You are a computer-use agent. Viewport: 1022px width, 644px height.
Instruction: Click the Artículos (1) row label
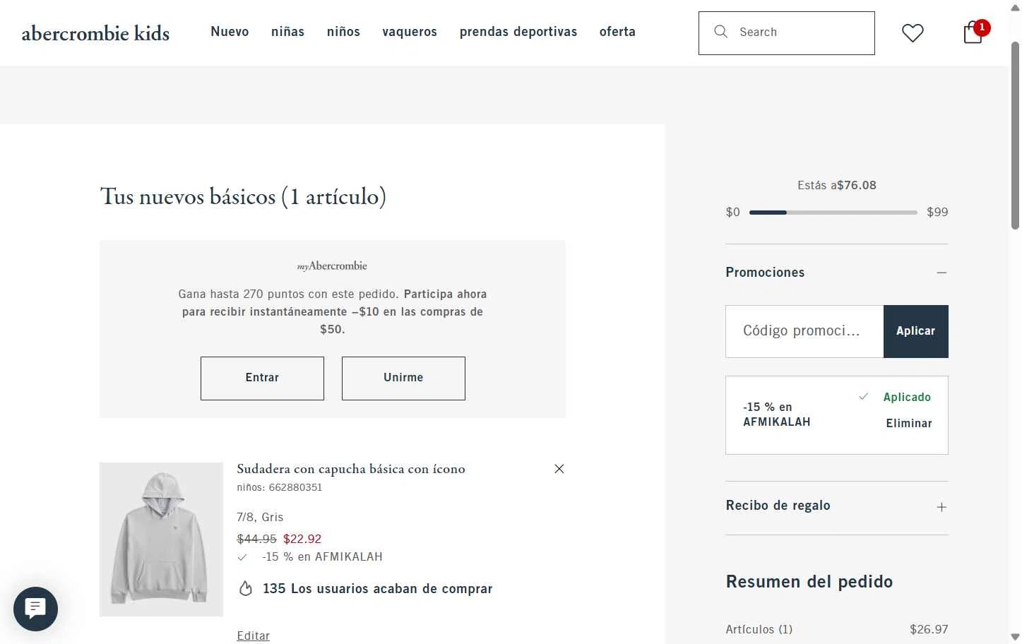[759, 629]
